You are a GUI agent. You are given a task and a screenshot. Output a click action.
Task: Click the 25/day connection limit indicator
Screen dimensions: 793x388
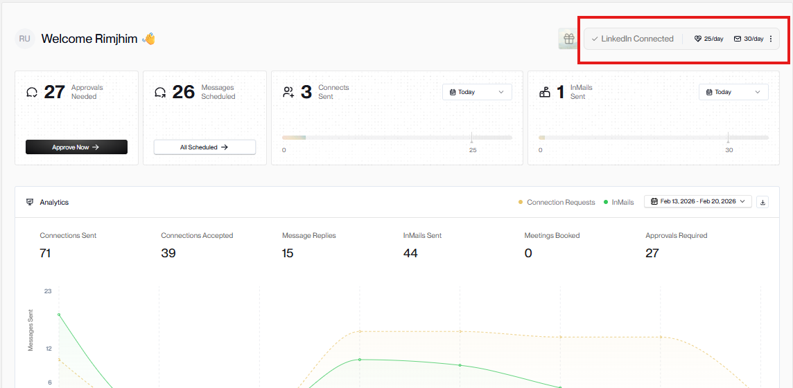coord(708,39)
